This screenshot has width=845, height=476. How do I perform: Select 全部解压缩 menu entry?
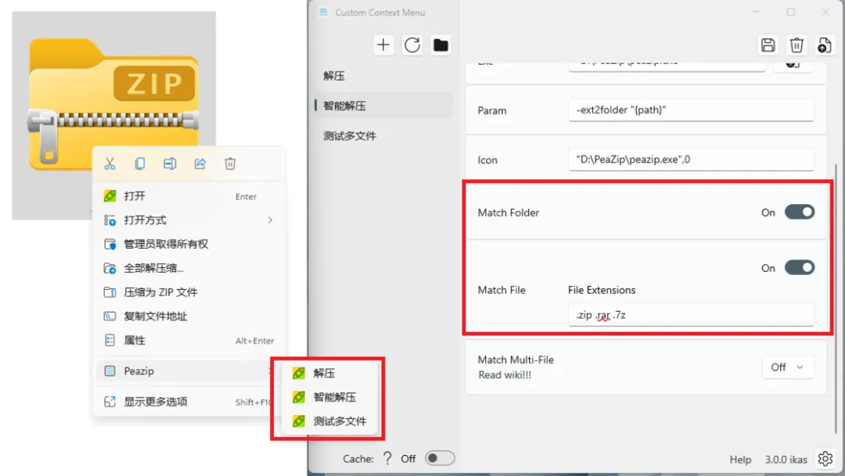coord(190,268)
